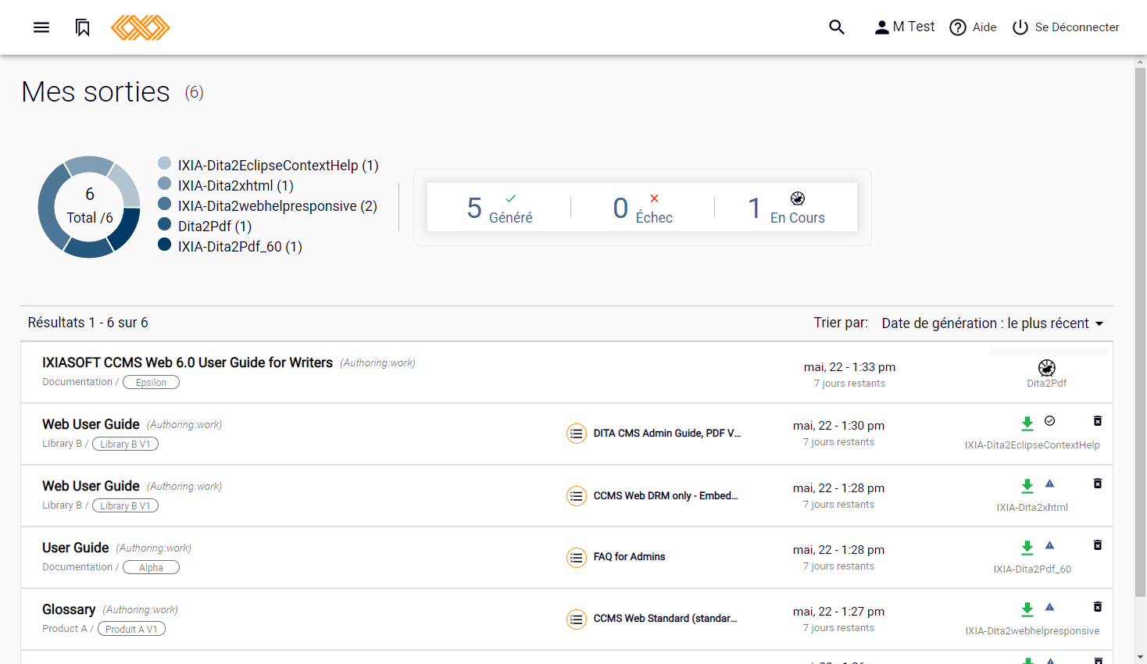Screen dimensions: 1147x664
Task: Filter by En Cours count 1
Action: 786,208
